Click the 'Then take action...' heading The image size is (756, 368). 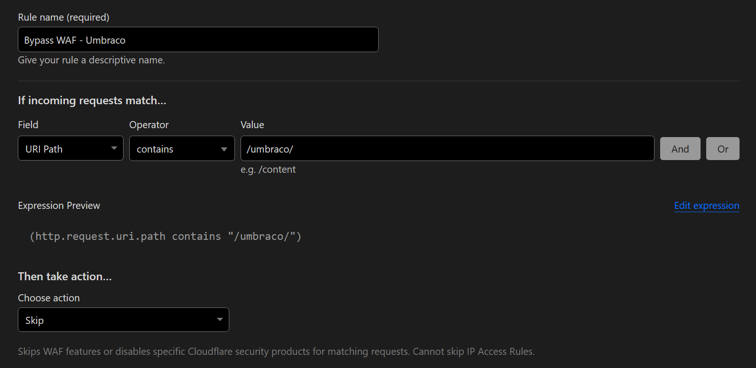point(65,276)
